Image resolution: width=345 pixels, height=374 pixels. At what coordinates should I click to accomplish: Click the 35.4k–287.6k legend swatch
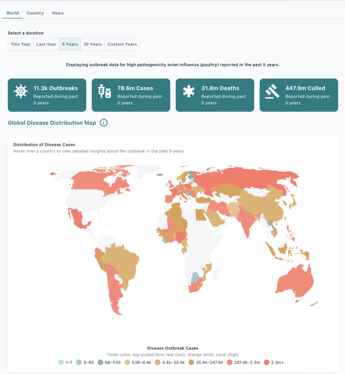(192, 362)
